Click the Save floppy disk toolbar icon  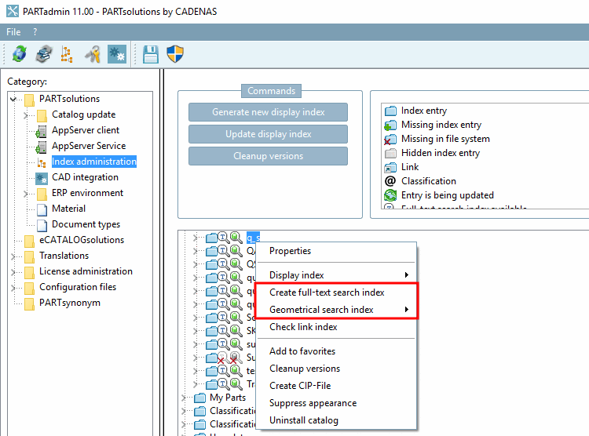click(151, 54)
